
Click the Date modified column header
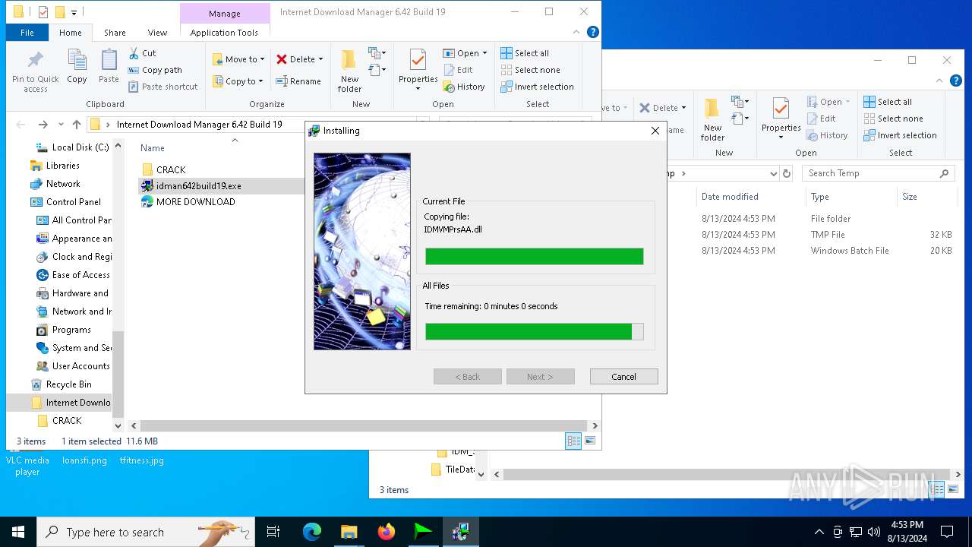[730, 197]
